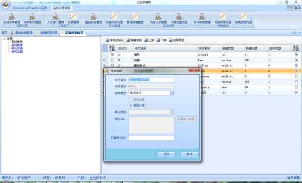Open 数据权限设置 ribbon icon

[114, 18]
